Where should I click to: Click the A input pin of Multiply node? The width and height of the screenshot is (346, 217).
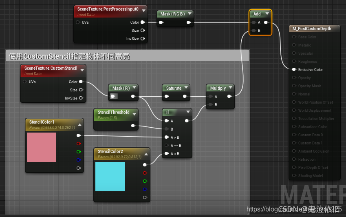[x=211, y=96]
